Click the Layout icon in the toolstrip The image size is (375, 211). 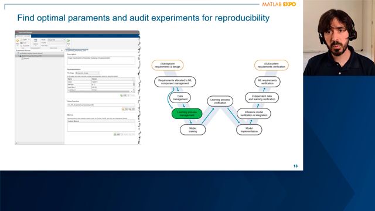35,40
